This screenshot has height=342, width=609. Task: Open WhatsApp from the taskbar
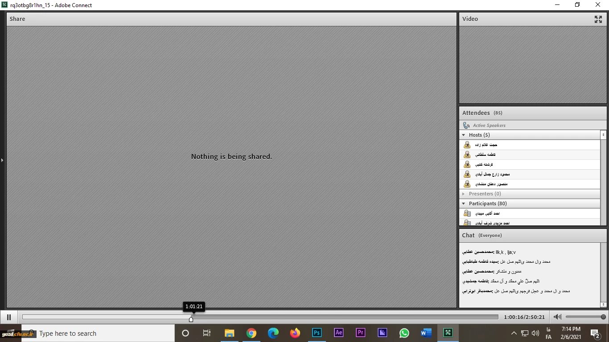point(404,333)
